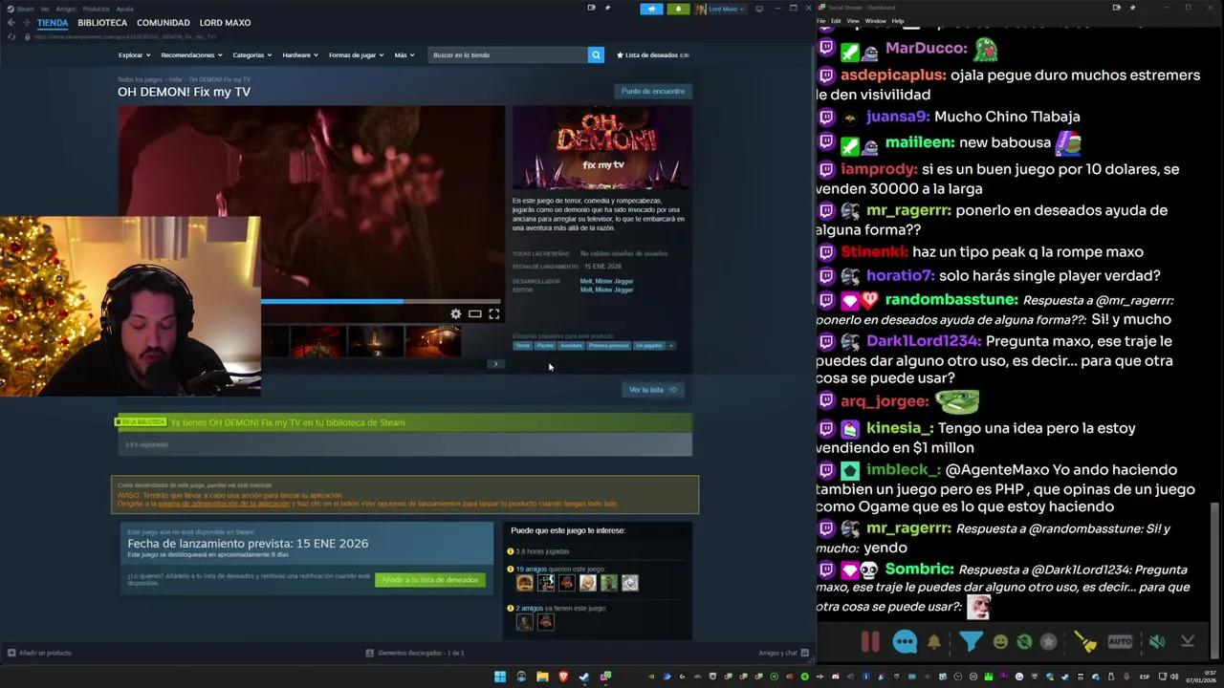Open the Amigos menu
Image resolution: width=1224 pixels, height=688 pixels.
coord(66,9)
